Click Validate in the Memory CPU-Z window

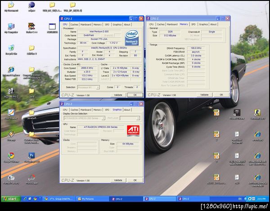tap(204, 95)
